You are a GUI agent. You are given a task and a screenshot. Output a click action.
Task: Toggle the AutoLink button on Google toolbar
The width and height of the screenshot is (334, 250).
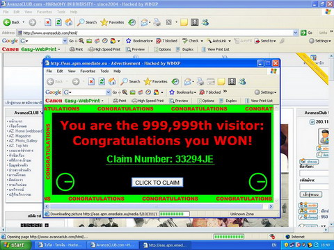pos(218,41)
